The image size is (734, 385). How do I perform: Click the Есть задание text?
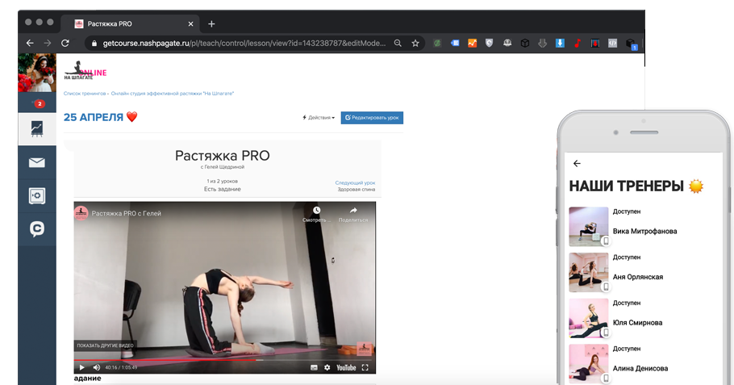pos(223,189)
